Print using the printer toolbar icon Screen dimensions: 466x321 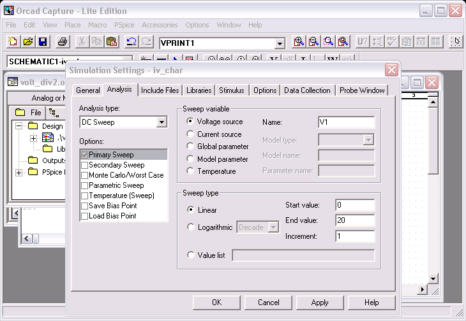coord(63,42)
